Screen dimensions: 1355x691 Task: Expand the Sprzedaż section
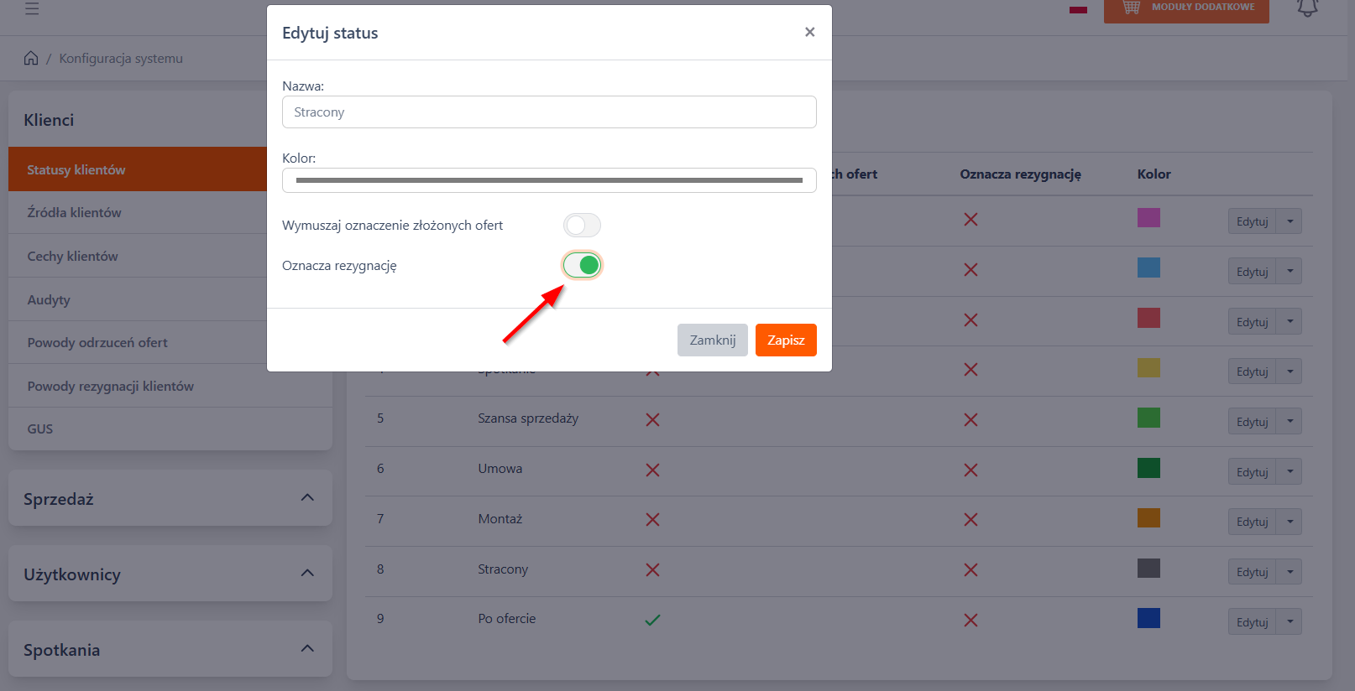[307, 498]
